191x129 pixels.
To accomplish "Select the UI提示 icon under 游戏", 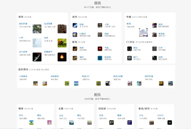I will click(75, 35).
